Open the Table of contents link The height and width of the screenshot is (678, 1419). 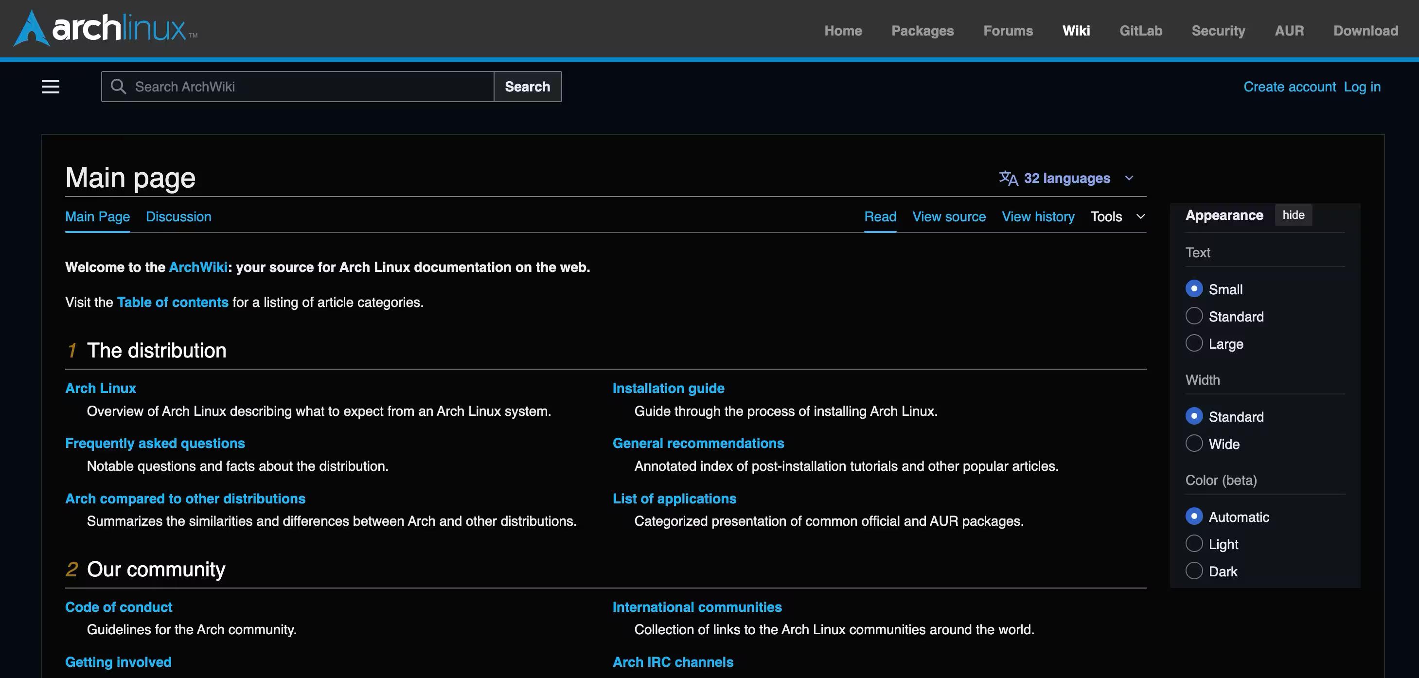[x=173, y=302]
